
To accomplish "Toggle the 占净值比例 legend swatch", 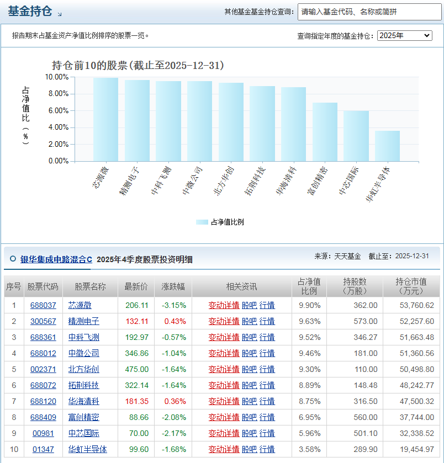I will click(202, 222).
